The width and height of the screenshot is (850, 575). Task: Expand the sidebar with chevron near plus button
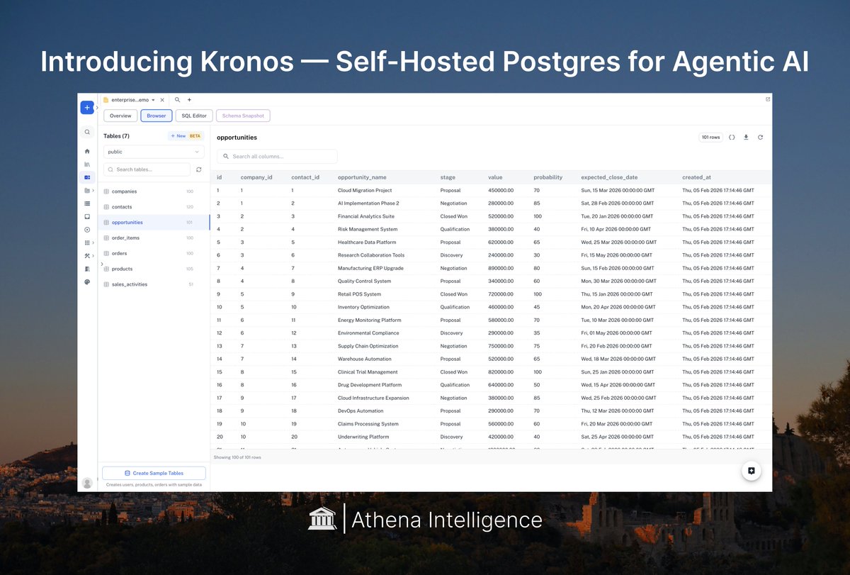97,108
